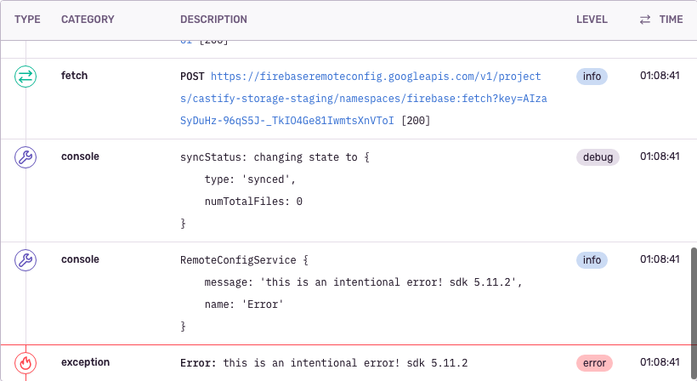Click the 'RemoteConfigService {' text

(x=244, y=260)
